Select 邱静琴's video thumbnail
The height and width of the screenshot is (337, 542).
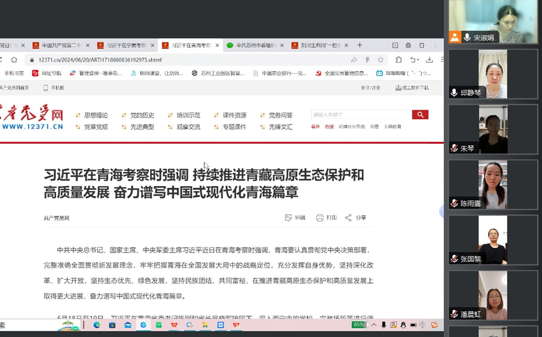(493, 74)
